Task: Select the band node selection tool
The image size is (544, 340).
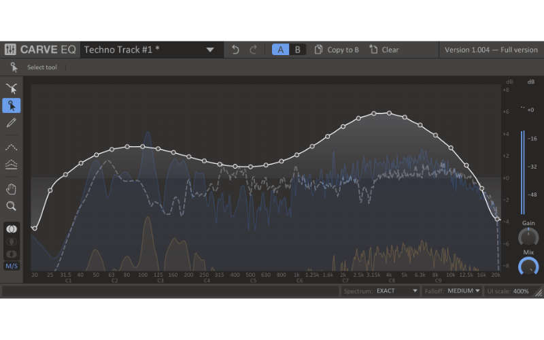Action: [x=12, y=89]
